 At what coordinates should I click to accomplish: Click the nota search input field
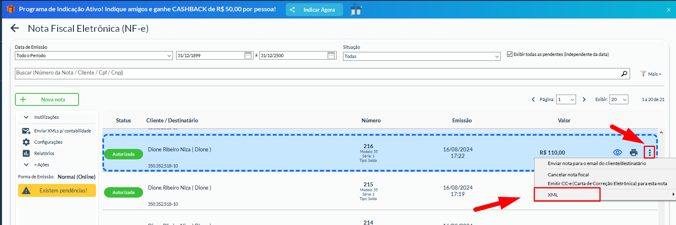[x=314, y=73]
